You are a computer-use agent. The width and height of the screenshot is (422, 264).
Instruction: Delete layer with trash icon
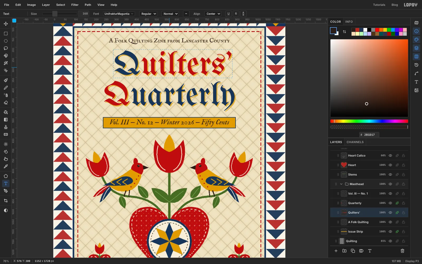point(402,251)
